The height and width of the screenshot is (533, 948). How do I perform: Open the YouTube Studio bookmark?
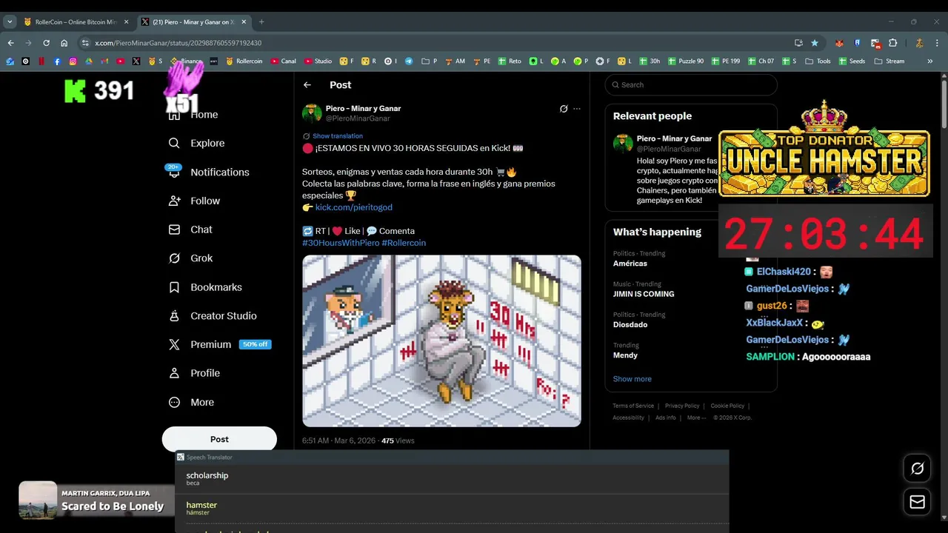318,61
